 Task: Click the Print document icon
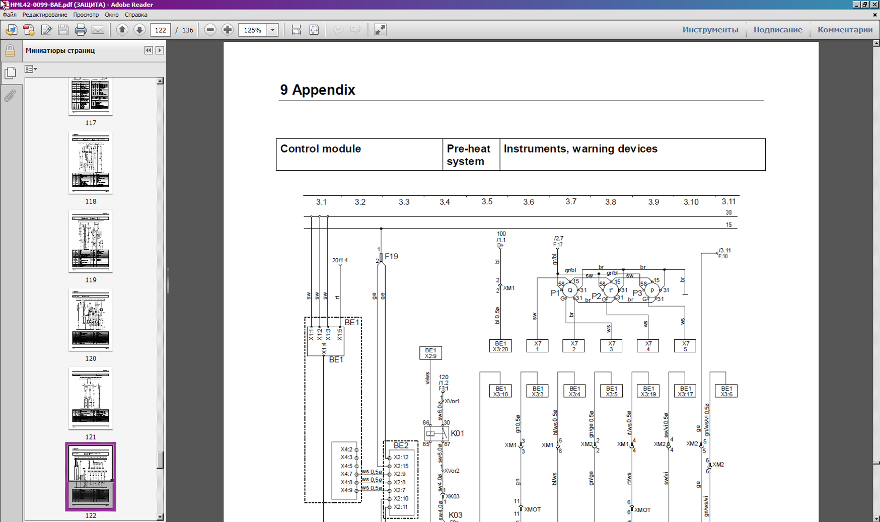81,30
